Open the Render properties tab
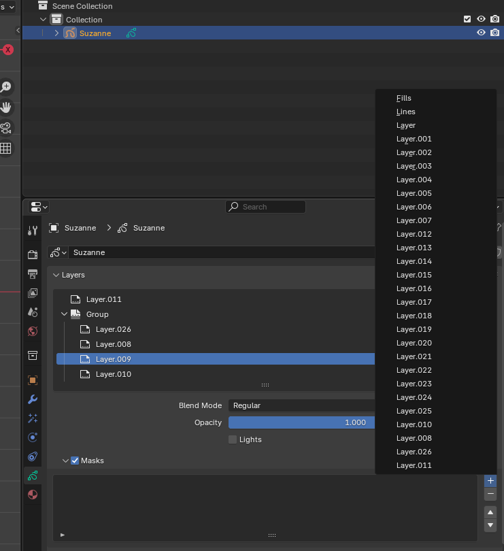The height and width of the screenshot is (551, 504). (x=33, y=254)
